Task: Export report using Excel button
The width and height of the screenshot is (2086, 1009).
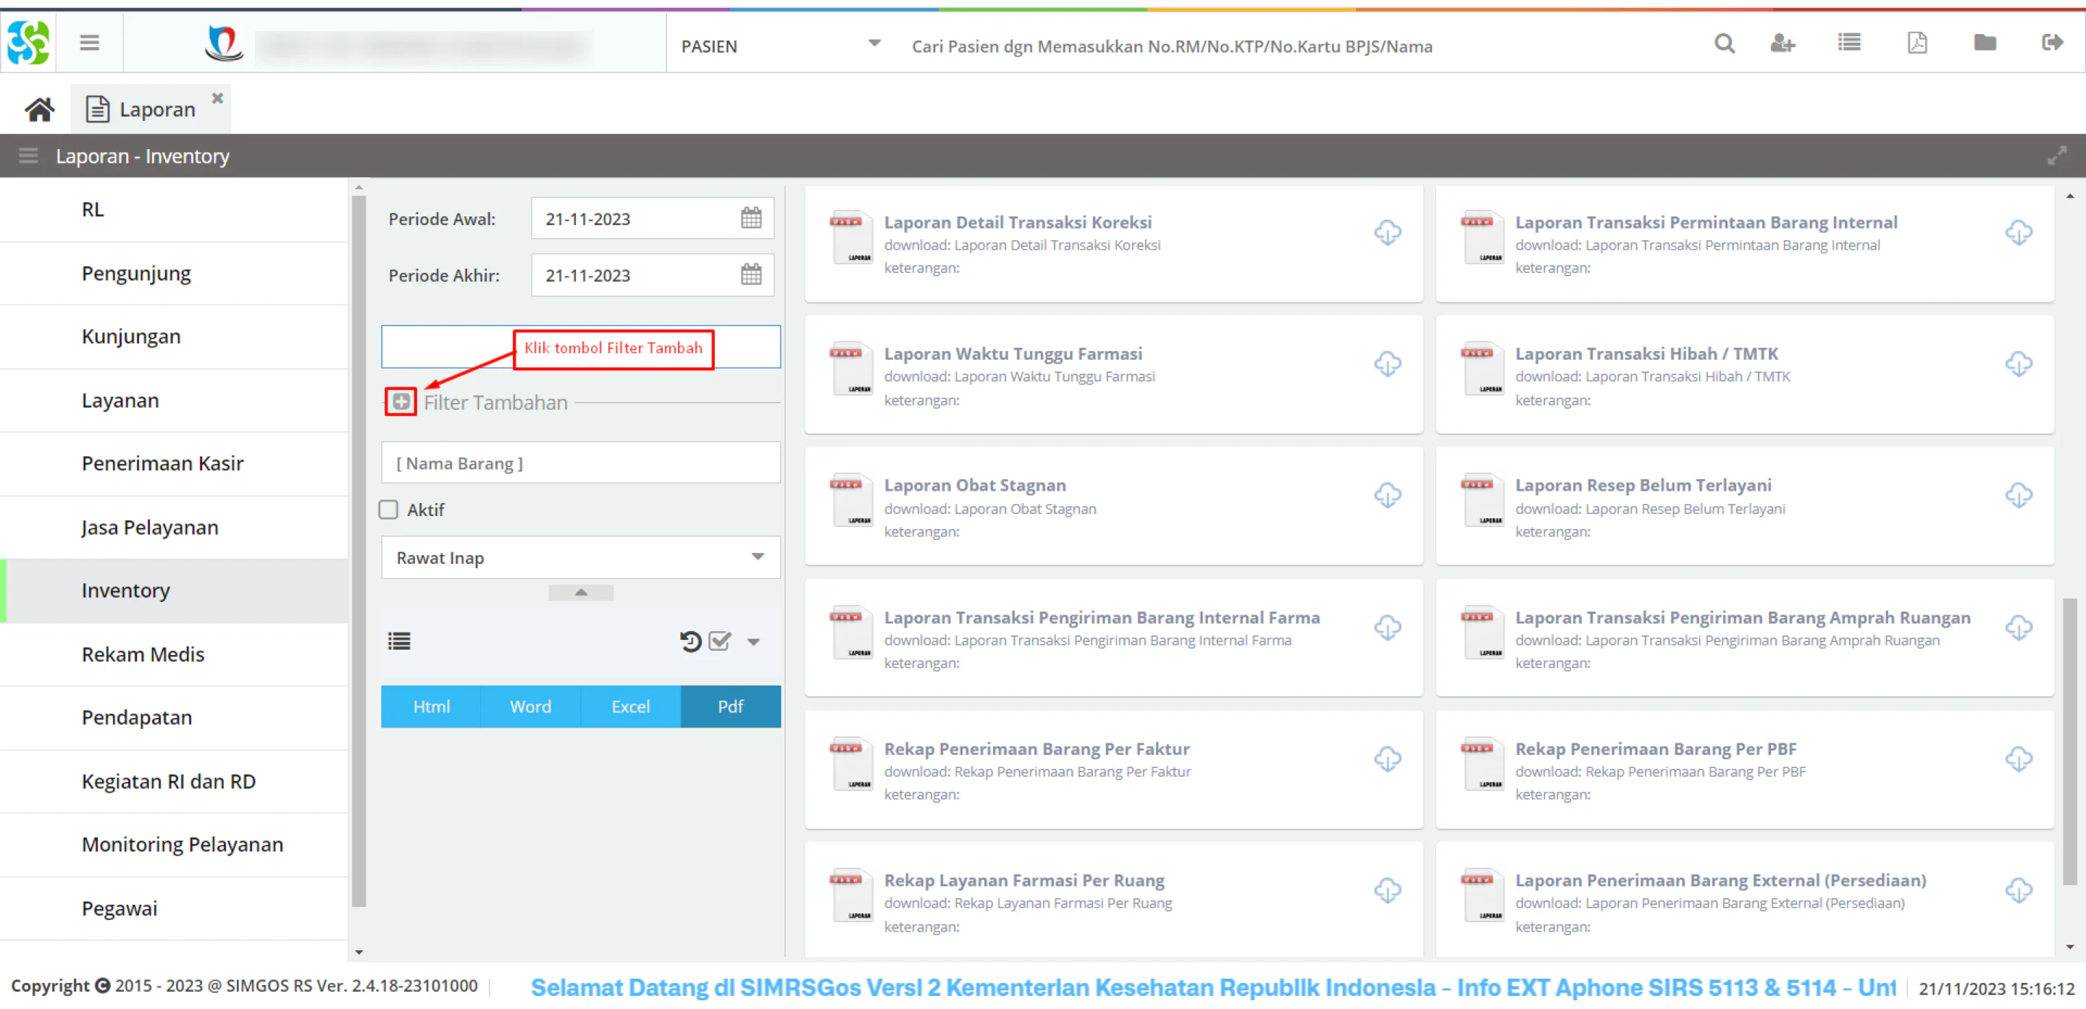Action: coord(630,706)
